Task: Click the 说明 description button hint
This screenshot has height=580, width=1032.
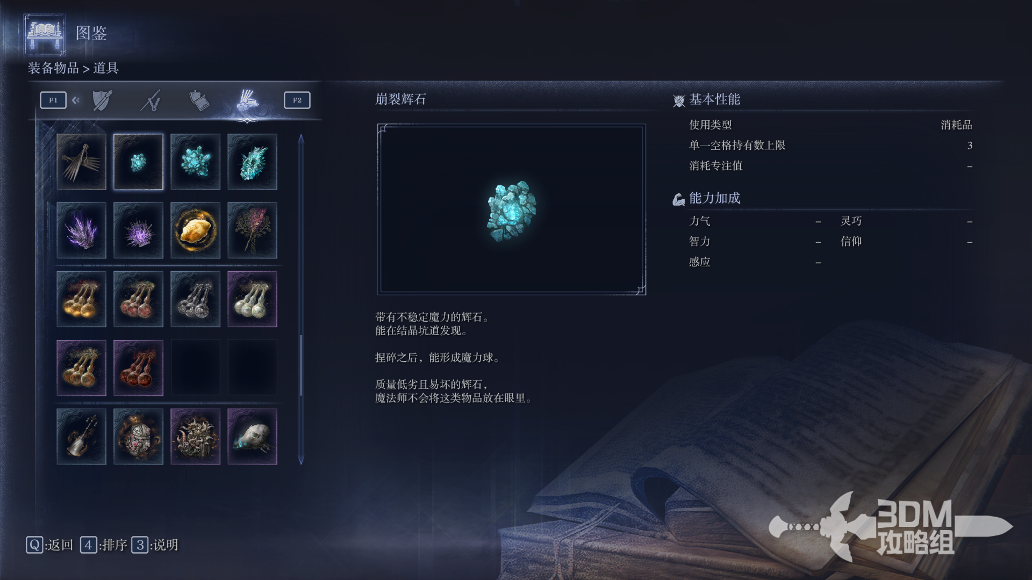Action: (x=155, y=545)
